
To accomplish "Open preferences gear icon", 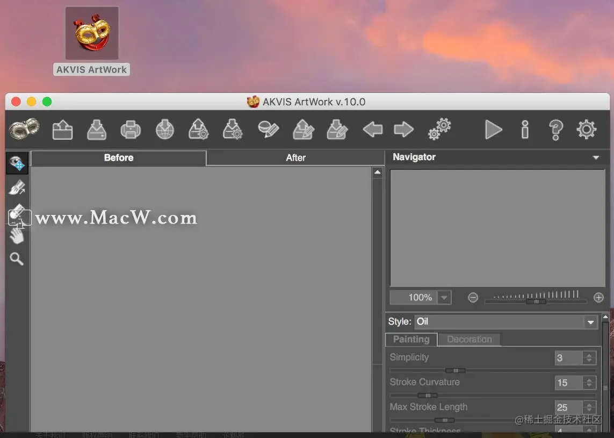I will point(586,130).
